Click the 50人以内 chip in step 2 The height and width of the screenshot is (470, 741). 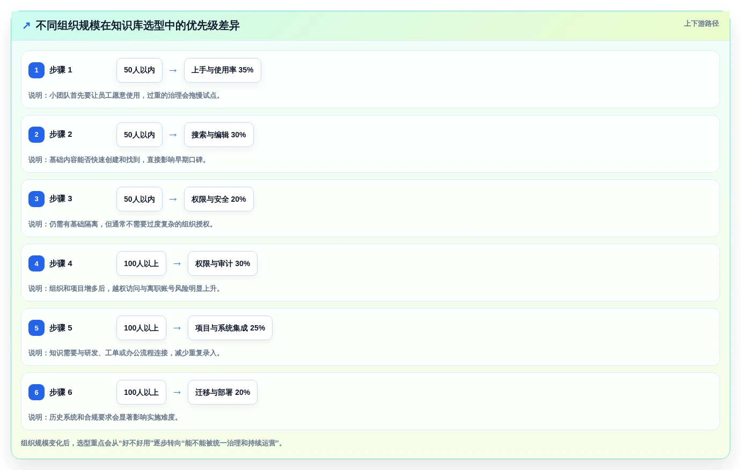[x=140, y=135]
